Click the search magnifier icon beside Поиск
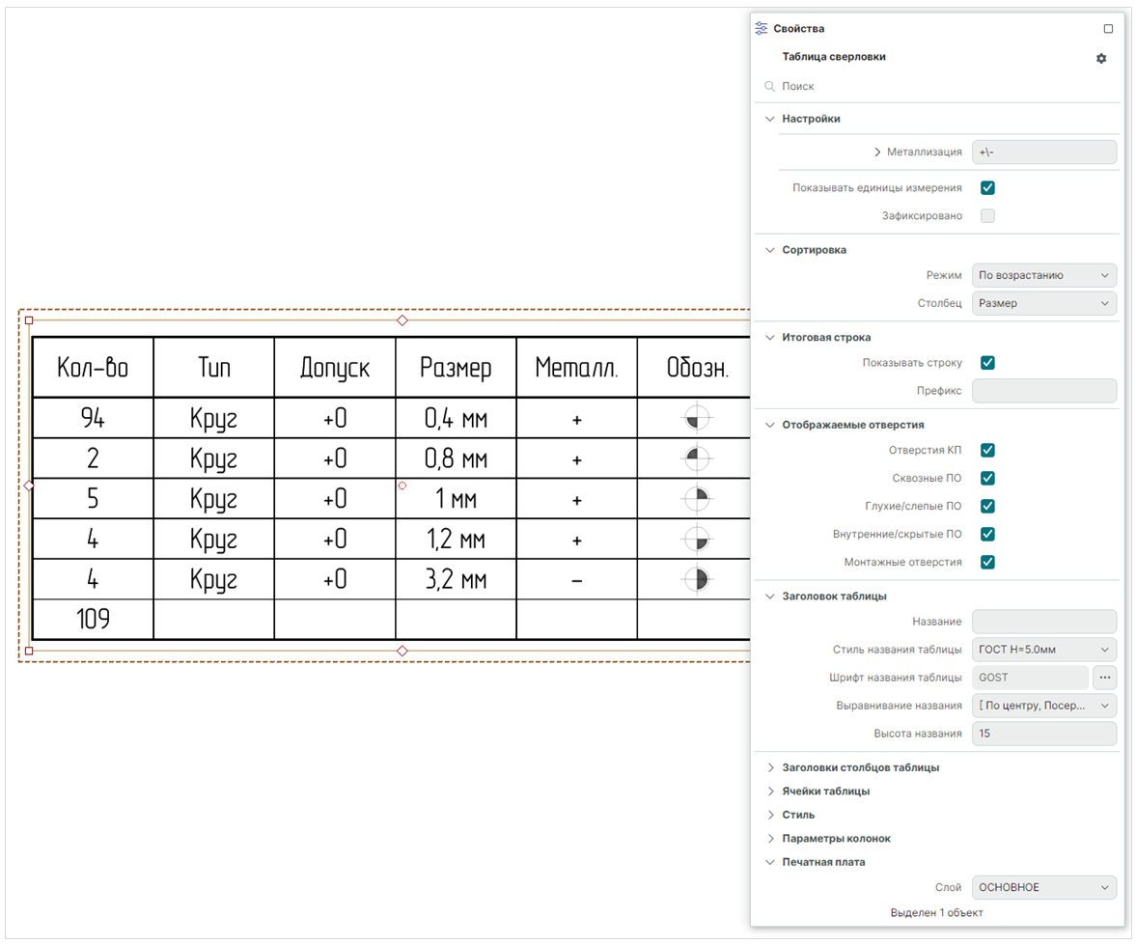This screenshot has height=944, width=1136. tap(769, 86)
